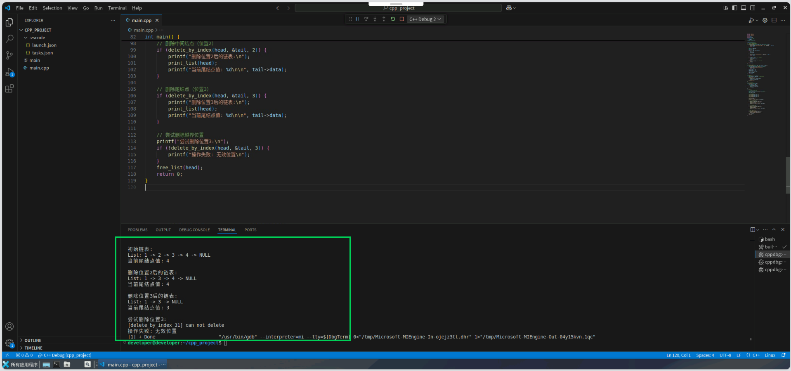The image size is (791, 371).
Task: Open the Extensions view
Action: pos(9,88)
